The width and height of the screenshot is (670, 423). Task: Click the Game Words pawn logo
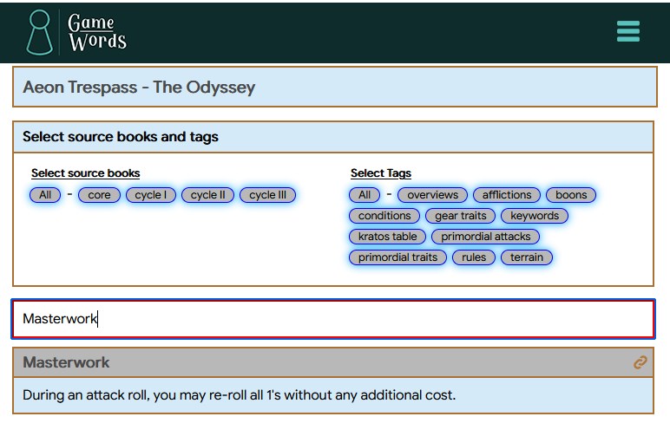pyautogui.click(x=39, y=32)
